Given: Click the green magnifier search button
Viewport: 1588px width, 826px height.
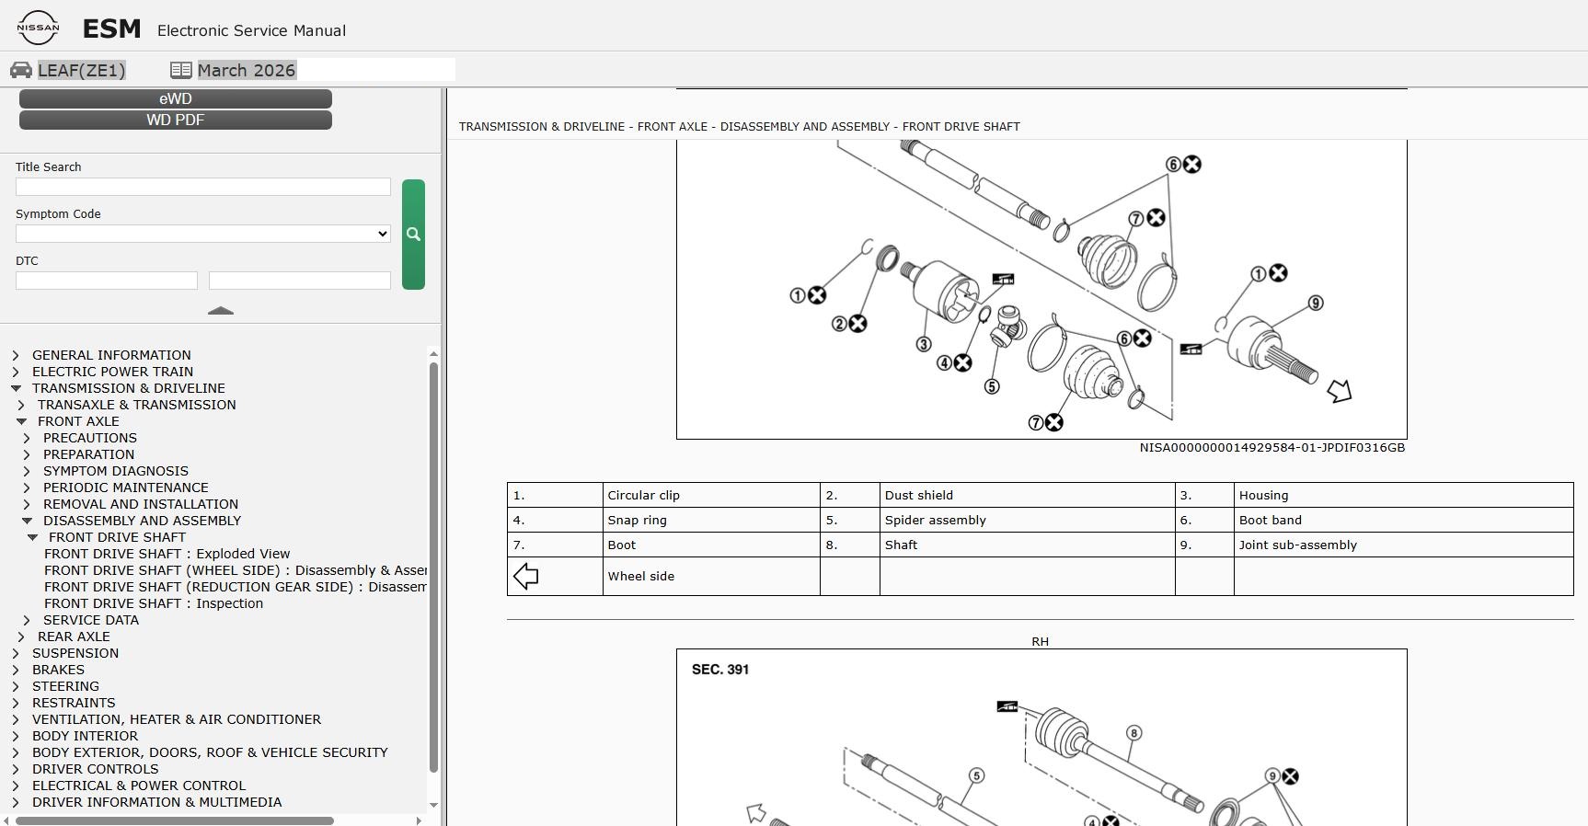Looking at the screenshot, I should 413,235.
